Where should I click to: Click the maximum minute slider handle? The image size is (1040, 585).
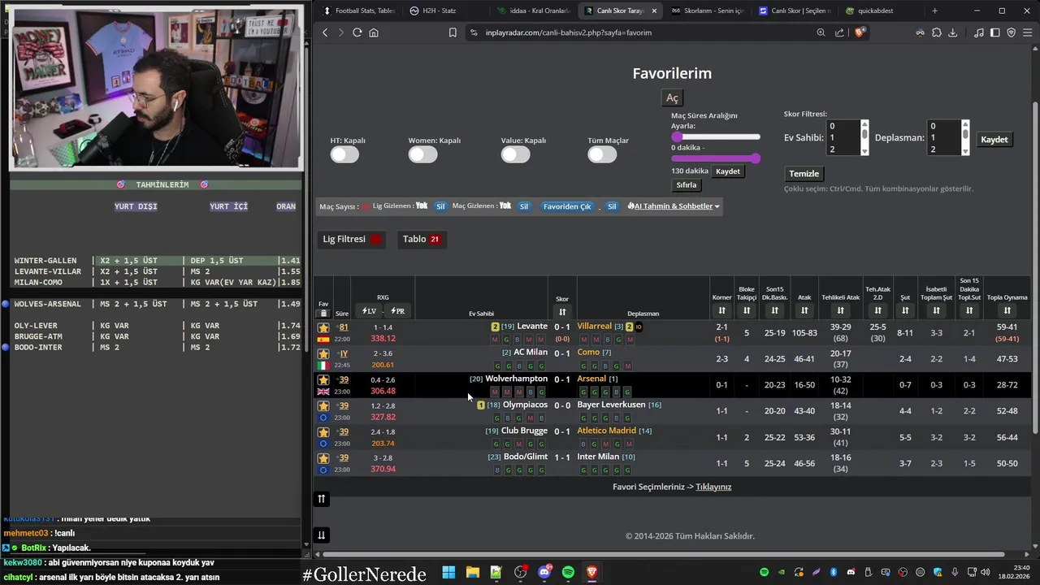[756, 158]
